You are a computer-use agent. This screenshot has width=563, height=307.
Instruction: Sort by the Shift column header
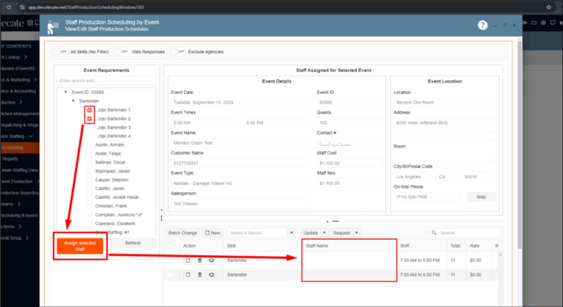click(404, 246)
